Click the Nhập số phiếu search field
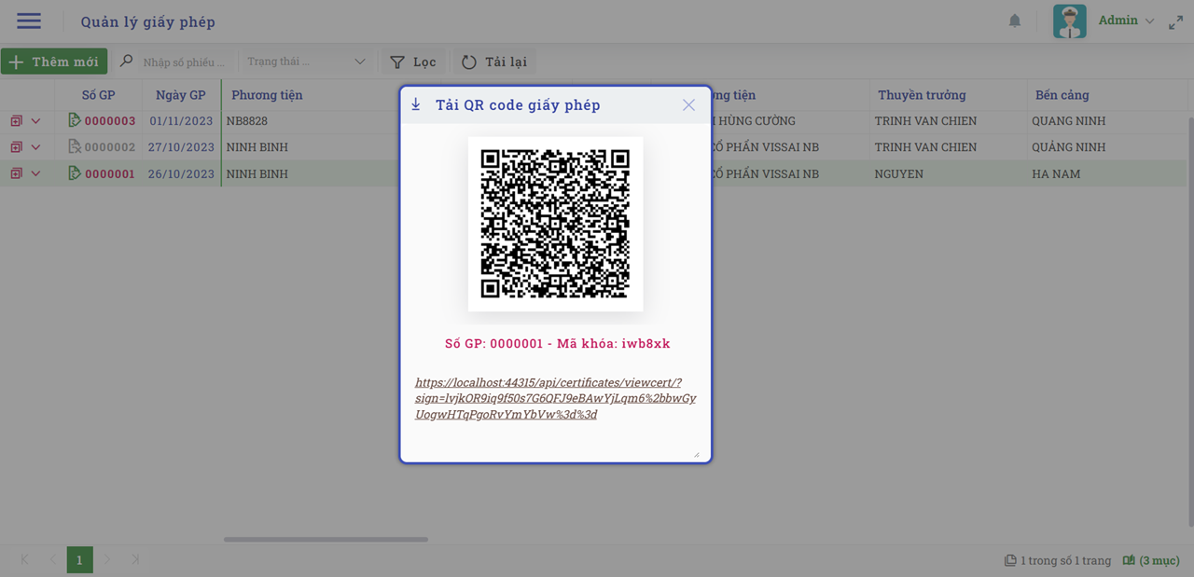The width and height of the screenshot is (1194, 577). click(x=185, y=62)
